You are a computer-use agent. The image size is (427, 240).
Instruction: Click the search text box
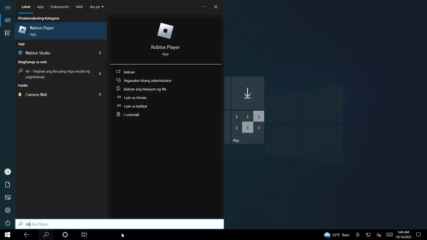point(120,224)
